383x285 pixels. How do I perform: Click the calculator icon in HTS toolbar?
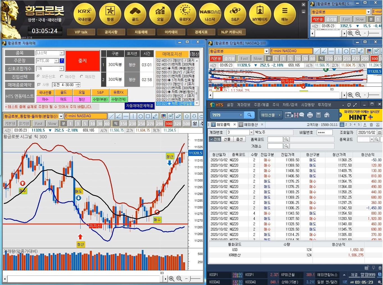click(318, 115)
